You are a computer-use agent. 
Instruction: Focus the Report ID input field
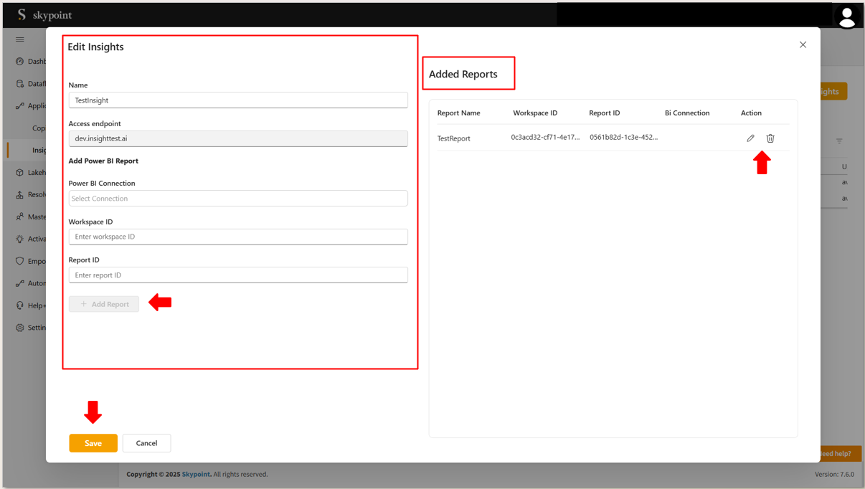click(238, 275)
